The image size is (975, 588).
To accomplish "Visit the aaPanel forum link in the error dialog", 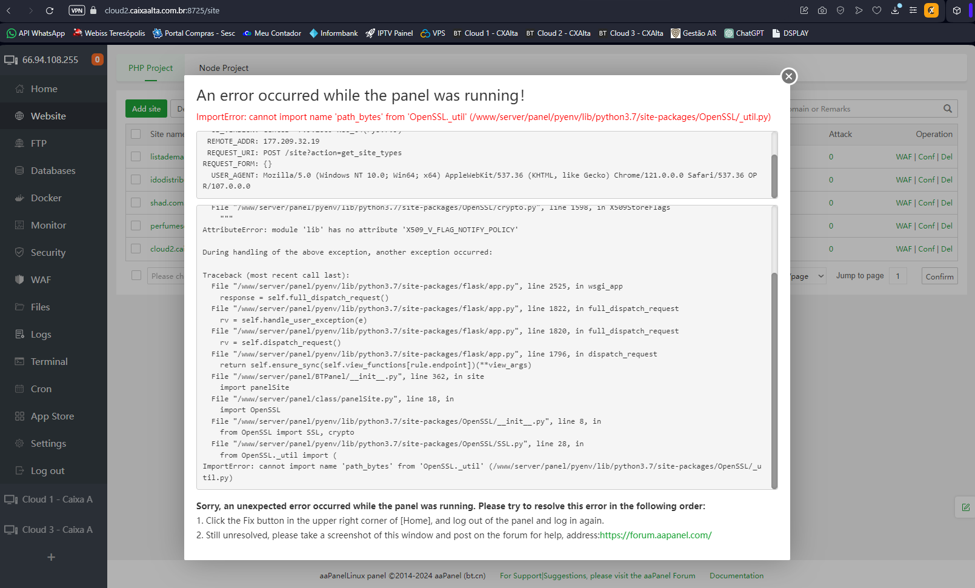I will (656, 535).
